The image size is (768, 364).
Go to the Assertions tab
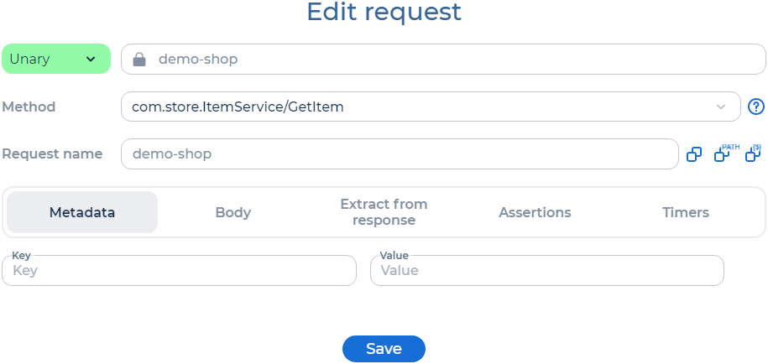535,212
